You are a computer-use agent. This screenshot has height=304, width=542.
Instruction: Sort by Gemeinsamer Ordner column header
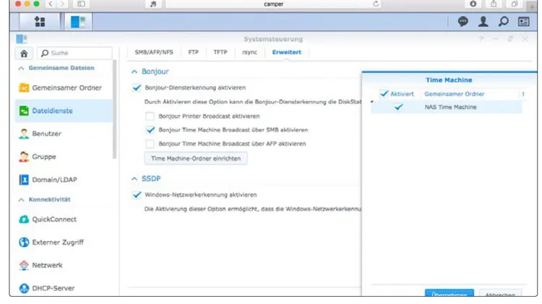point(455,94)
